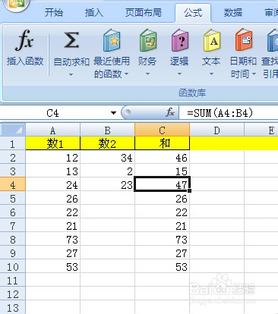Click cell C8 containing 73

pos(163,240)
